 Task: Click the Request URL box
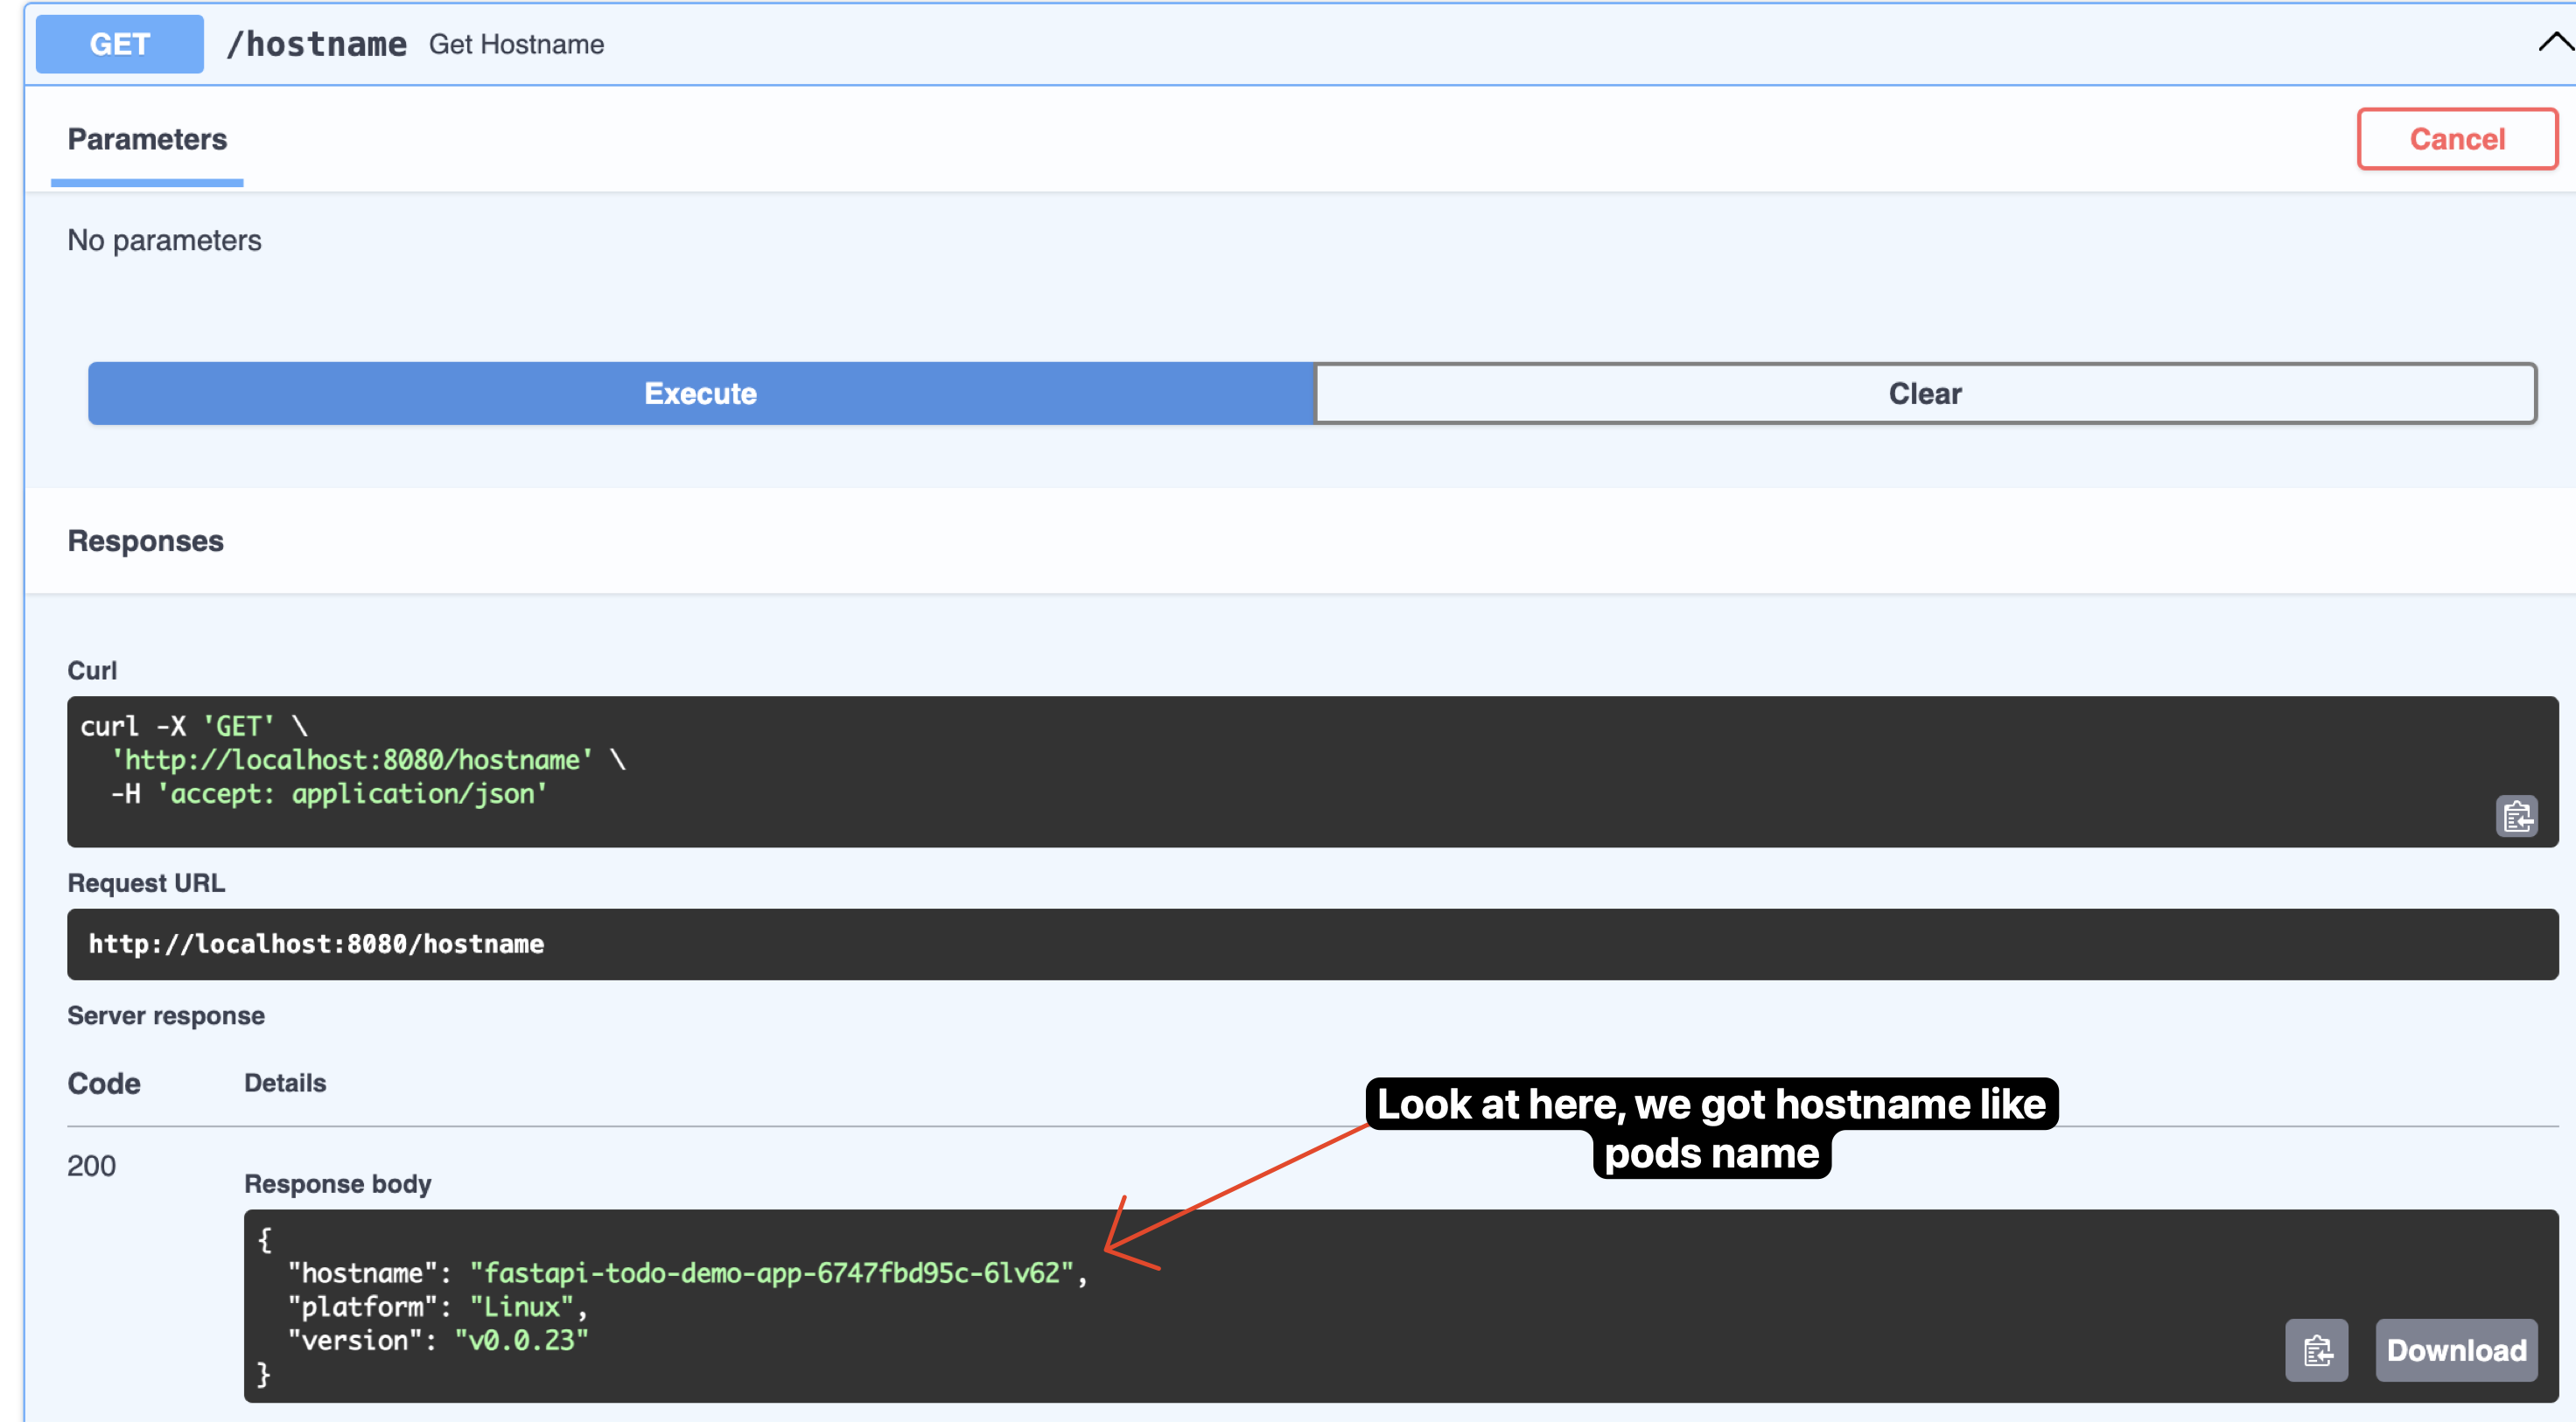(1312, 944)
